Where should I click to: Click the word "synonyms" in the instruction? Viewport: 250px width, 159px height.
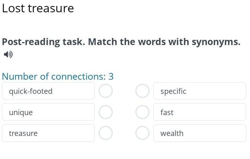[x=216, y=42]
